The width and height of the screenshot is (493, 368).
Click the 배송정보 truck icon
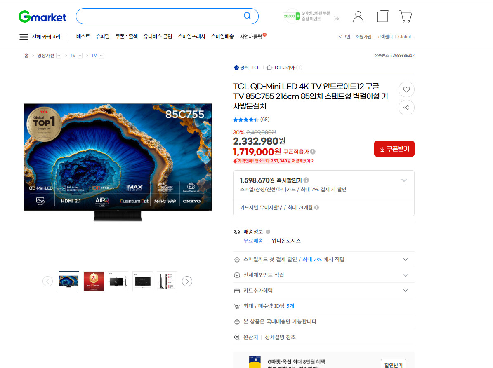(237, 232)
